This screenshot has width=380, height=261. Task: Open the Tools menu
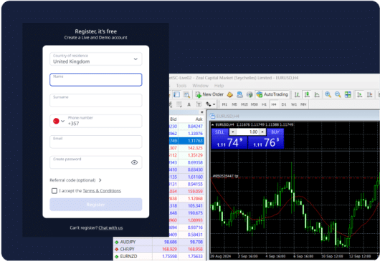181,86
